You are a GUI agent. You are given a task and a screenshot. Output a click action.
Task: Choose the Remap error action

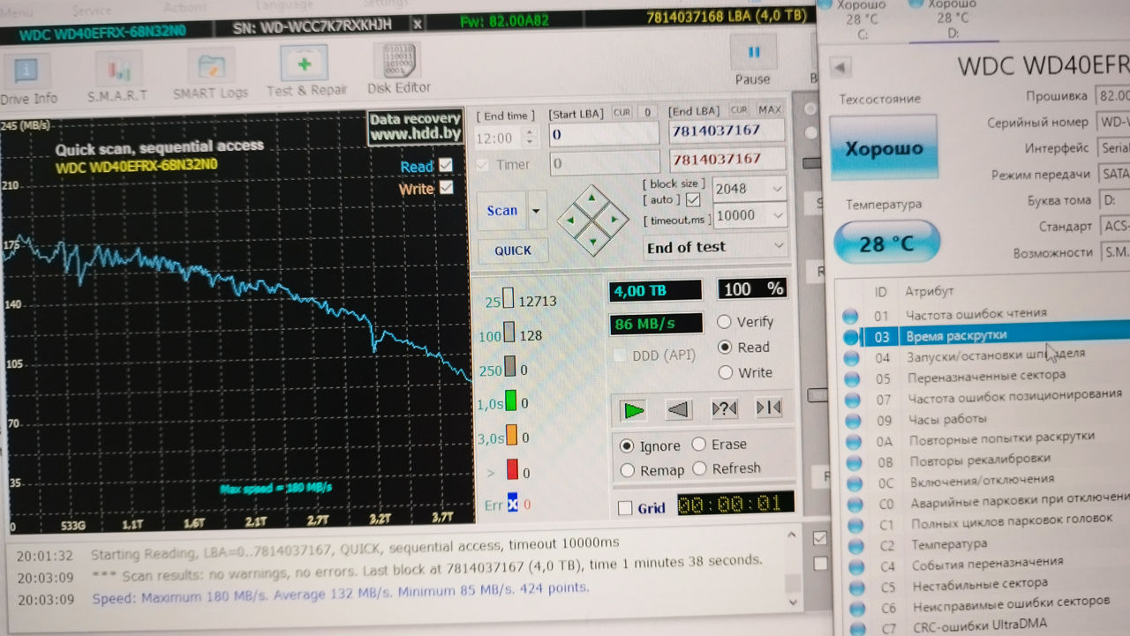pyautogui.click(x=628, y=470)
